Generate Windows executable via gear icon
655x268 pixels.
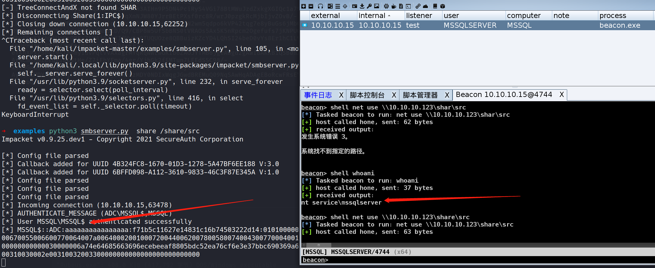point(386,6)
